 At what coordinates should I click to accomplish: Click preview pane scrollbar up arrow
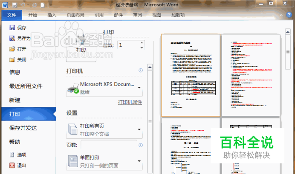(x=288, y=32)
